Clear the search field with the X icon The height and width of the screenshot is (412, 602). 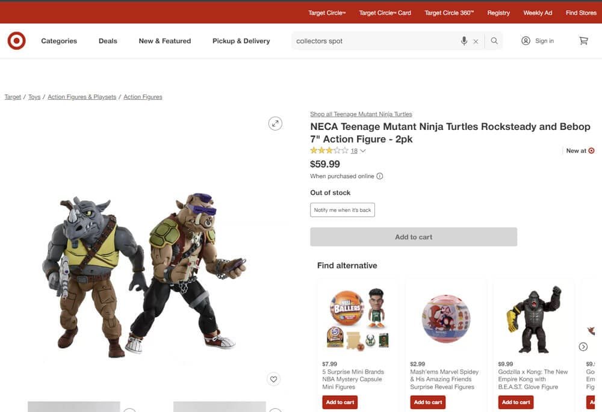[476, 40]
